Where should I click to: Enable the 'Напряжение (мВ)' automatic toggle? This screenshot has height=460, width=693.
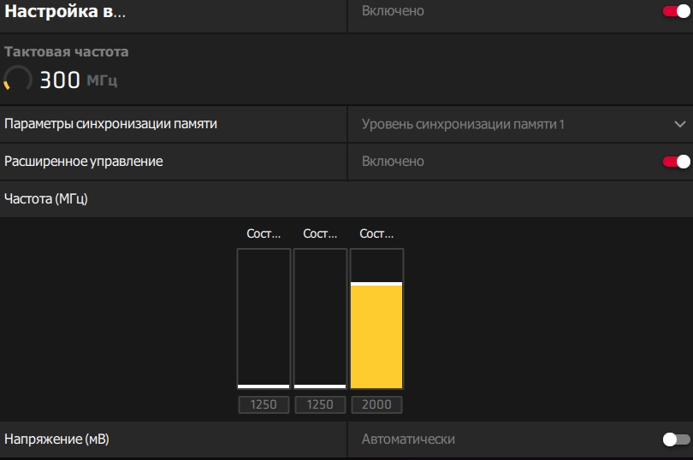(676, 439)
